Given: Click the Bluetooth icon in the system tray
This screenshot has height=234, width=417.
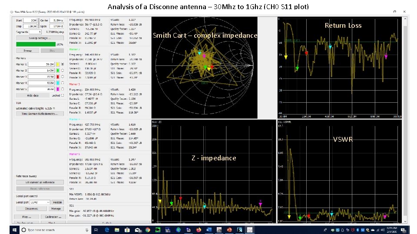Looking at the screenshot, I should pos(357,230).
